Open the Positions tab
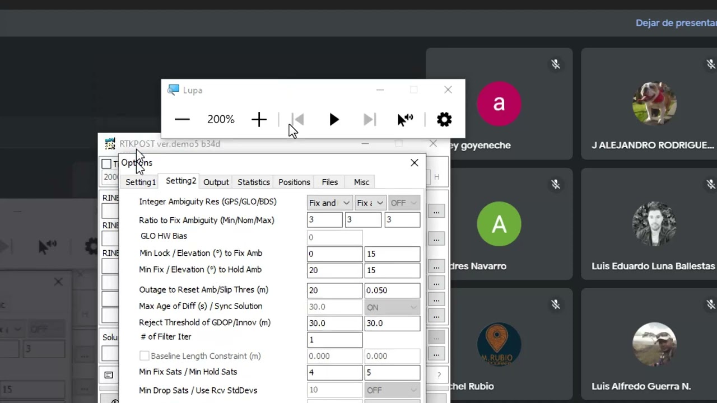The width and height of the screenshot is (717, 403). coord(294,182)
